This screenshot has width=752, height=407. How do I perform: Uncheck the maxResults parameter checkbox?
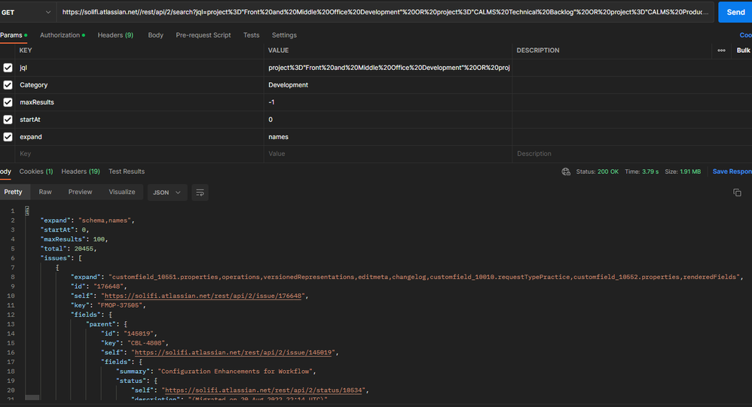(8, 102)
